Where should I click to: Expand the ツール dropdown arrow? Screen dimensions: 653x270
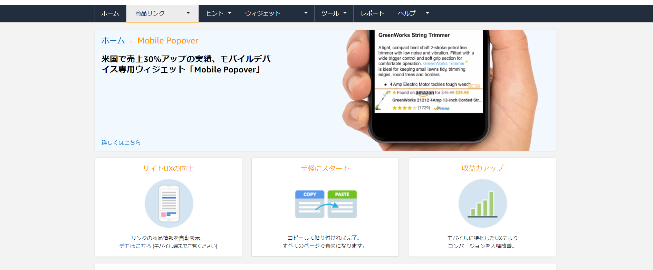345,13
